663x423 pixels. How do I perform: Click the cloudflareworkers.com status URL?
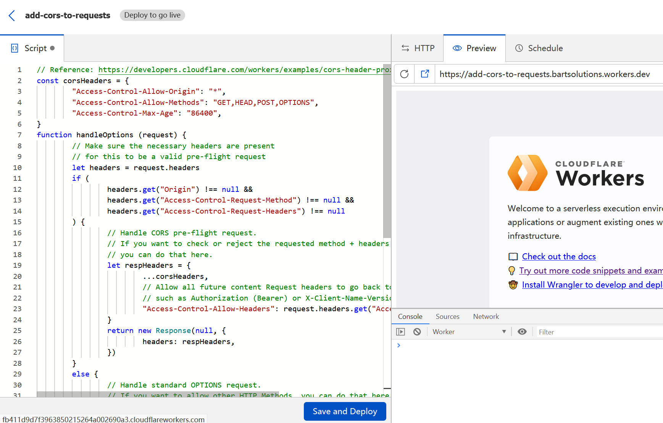point(103,419)
